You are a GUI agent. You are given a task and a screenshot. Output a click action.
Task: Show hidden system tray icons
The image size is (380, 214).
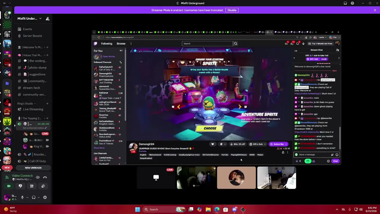pos(337,210)
